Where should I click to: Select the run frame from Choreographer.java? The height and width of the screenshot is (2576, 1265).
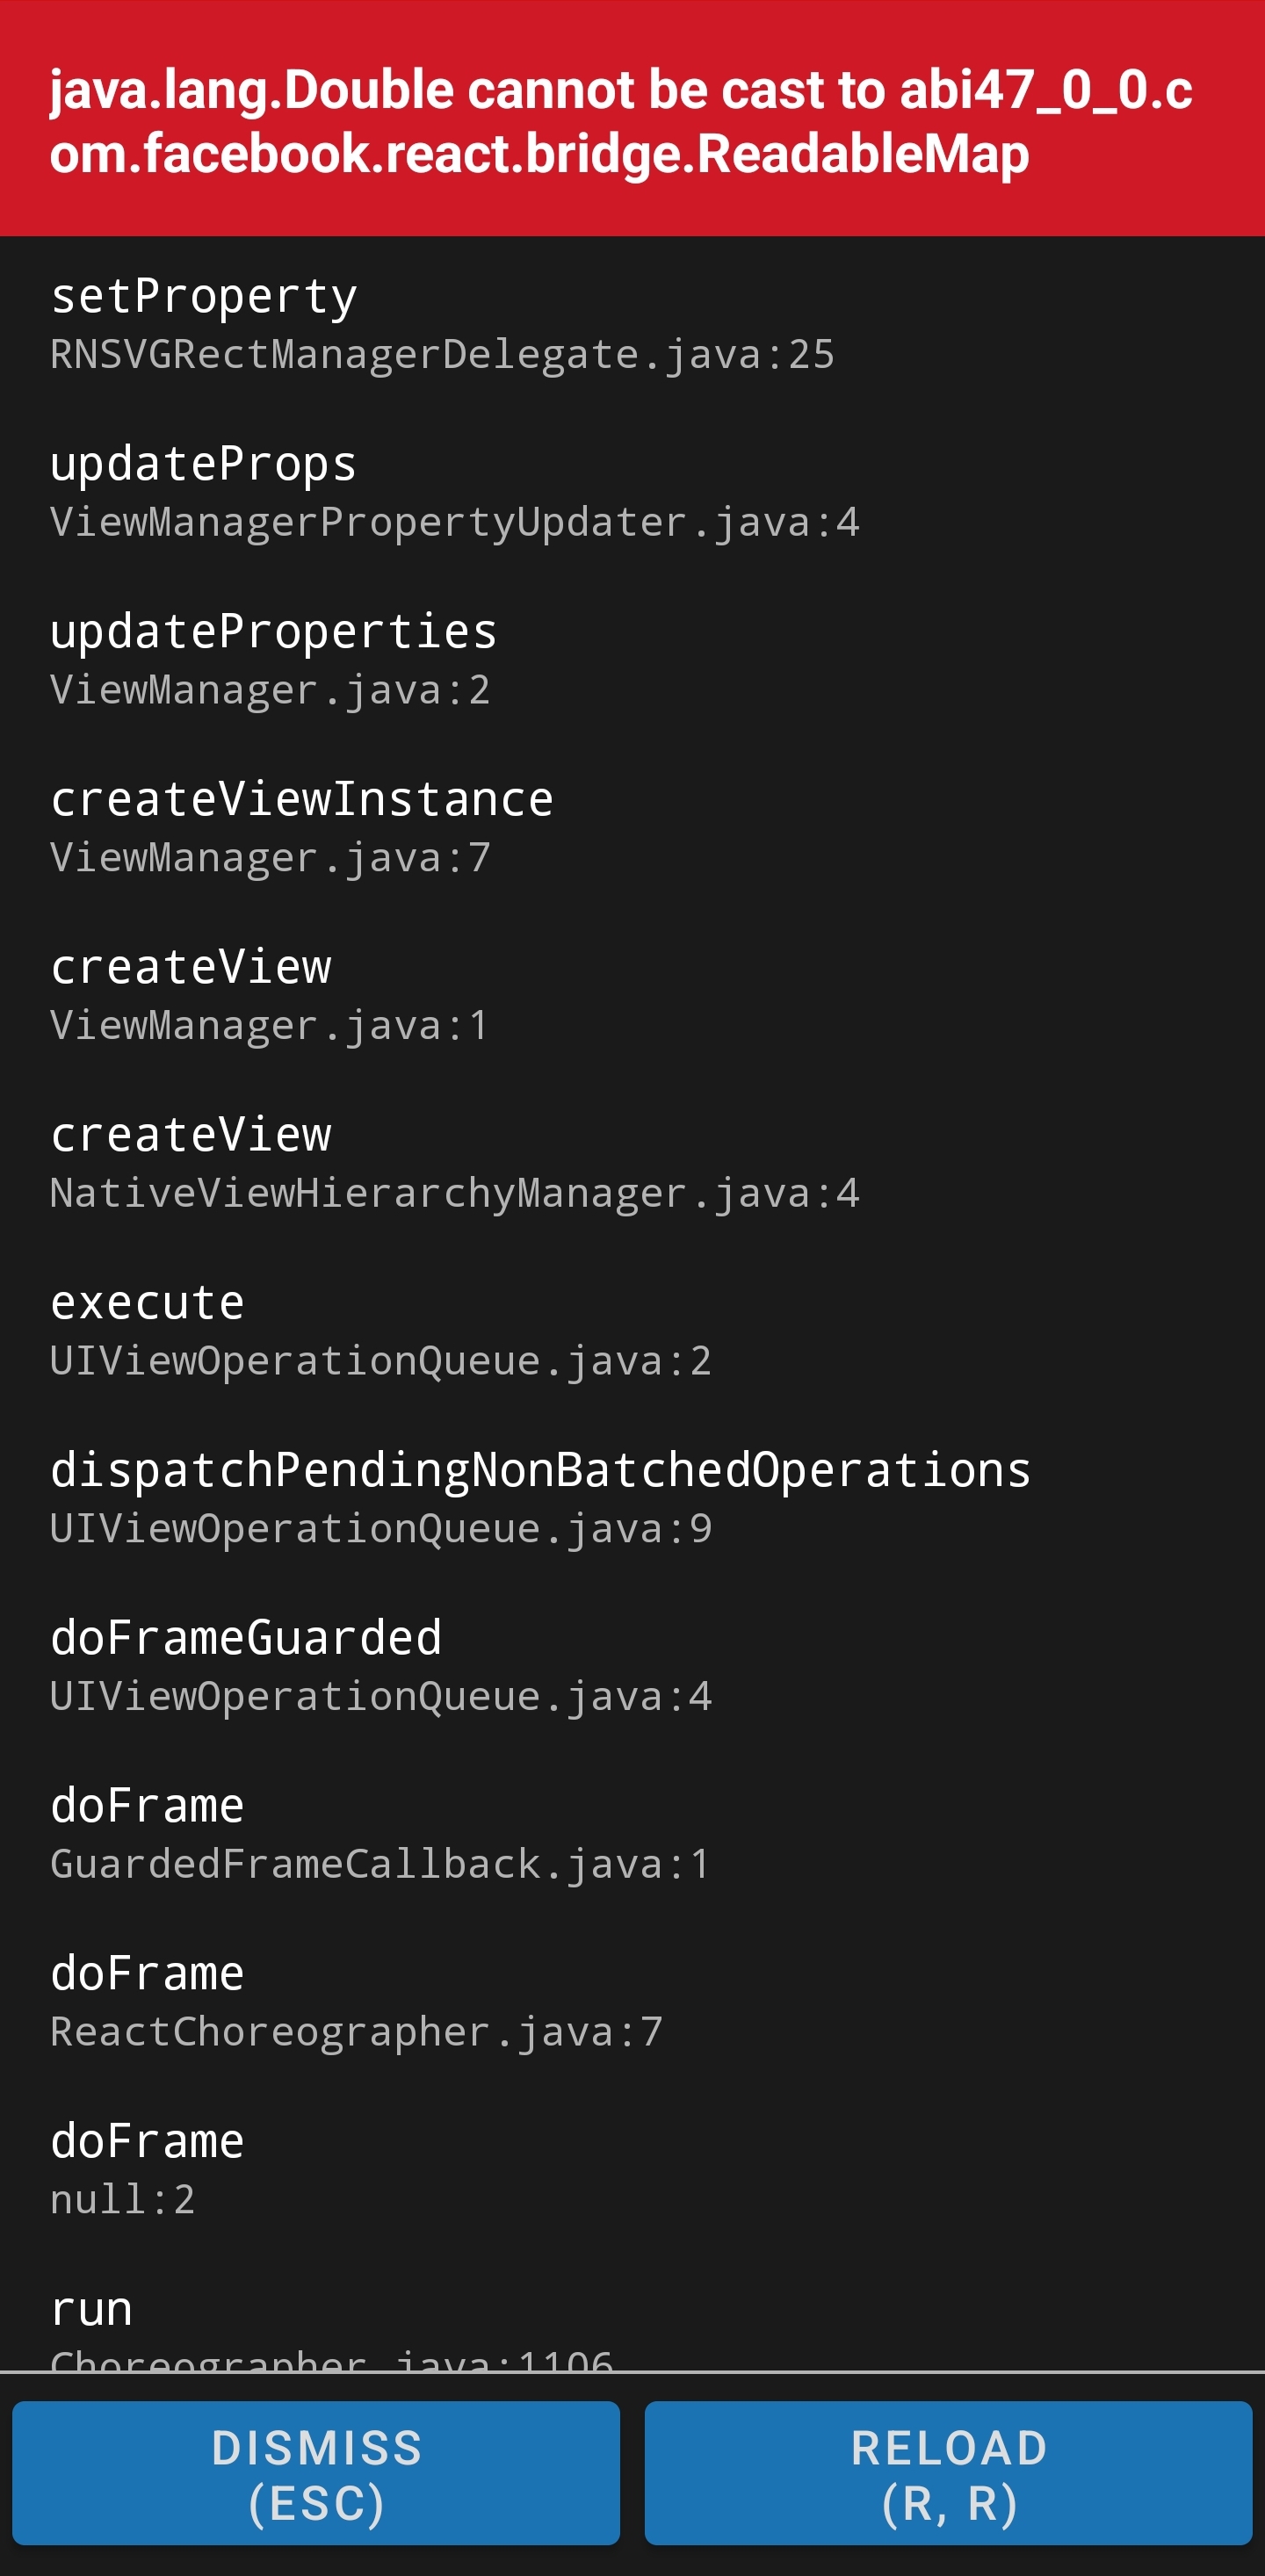point(91,2308)
